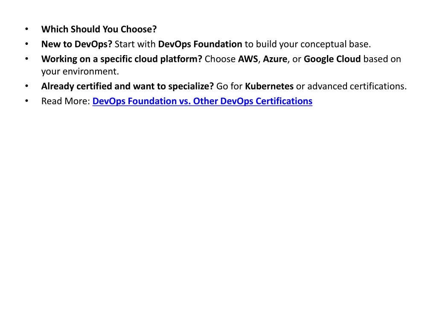The height and width of the screenshot is (328, 437).
Task: Click the bullet beside 'New to DevOps?'
Action: (27, 44)
